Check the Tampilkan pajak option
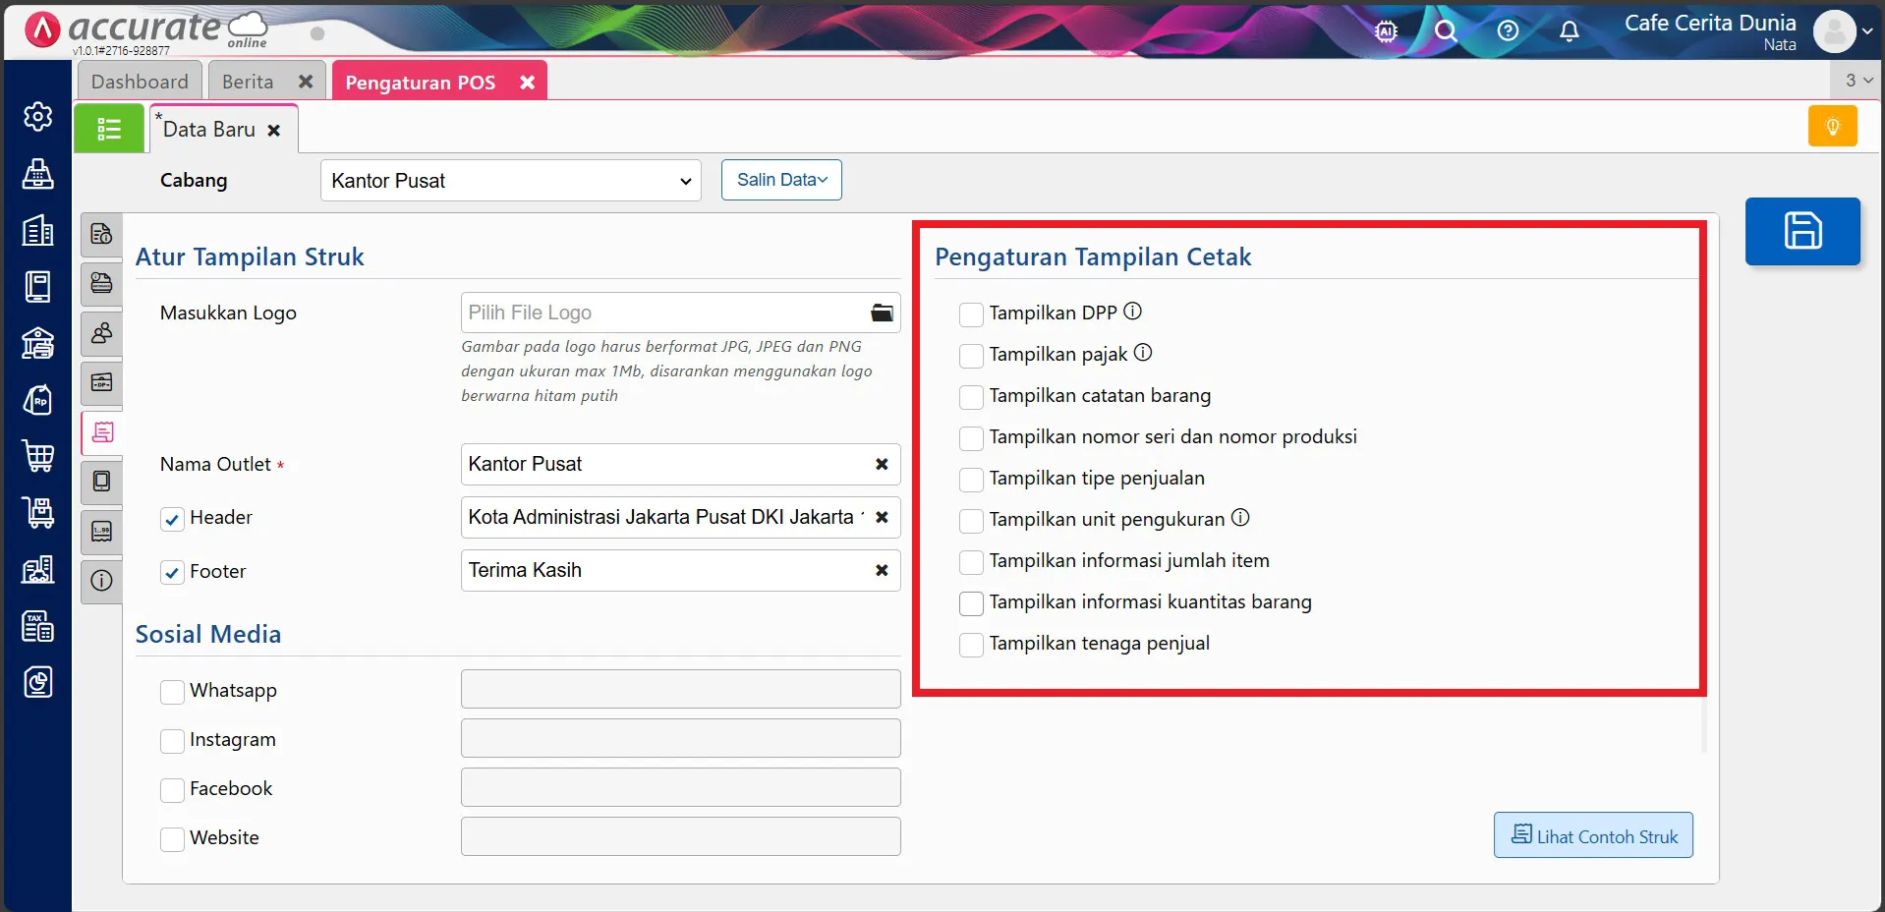The image size is (1885, 912). click(972, 356)
